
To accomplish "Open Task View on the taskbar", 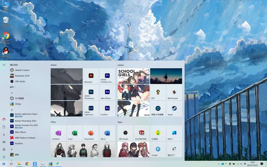I will pos(11,164).
